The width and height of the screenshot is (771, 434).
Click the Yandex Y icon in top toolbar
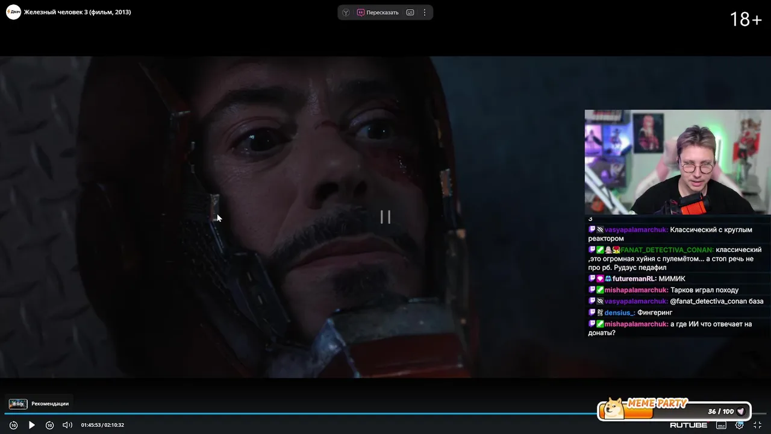346,12
